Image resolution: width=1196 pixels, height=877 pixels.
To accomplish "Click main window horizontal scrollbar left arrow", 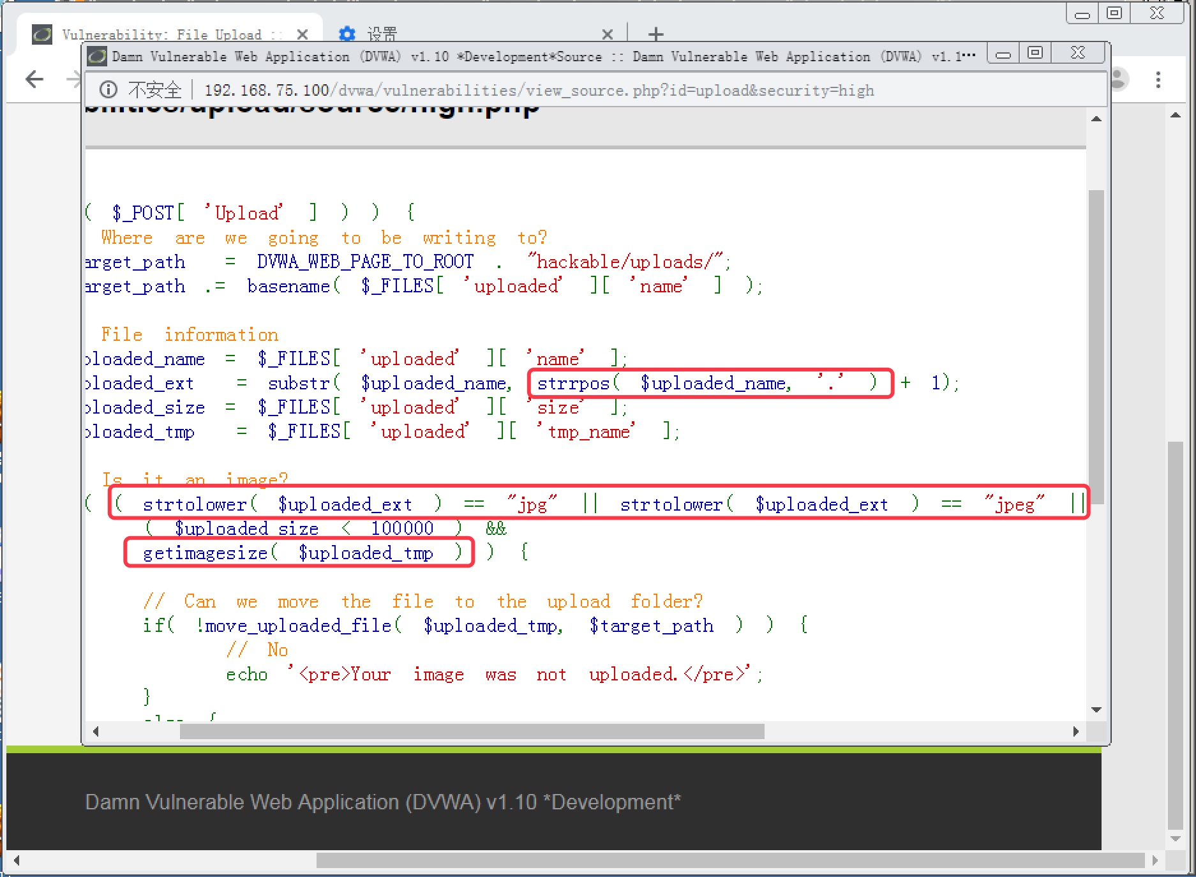I will tap(17, 860).
